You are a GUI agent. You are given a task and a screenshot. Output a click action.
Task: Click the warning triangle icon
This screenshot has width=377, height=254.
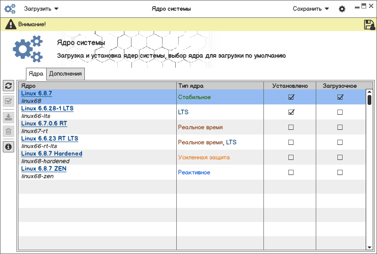coord(11,24)
